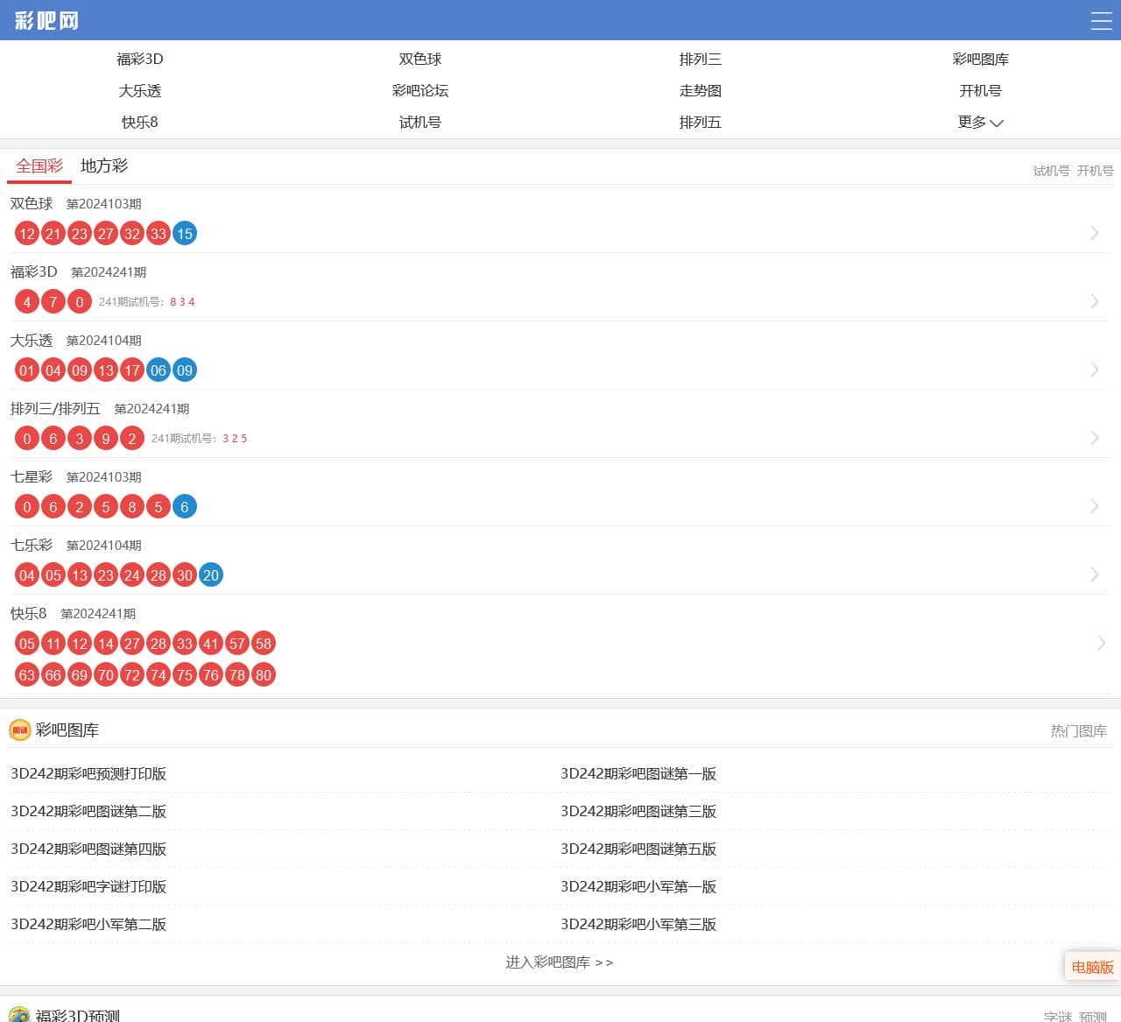Open 福彩3D results via right chevron

[x=1095, y=301]
